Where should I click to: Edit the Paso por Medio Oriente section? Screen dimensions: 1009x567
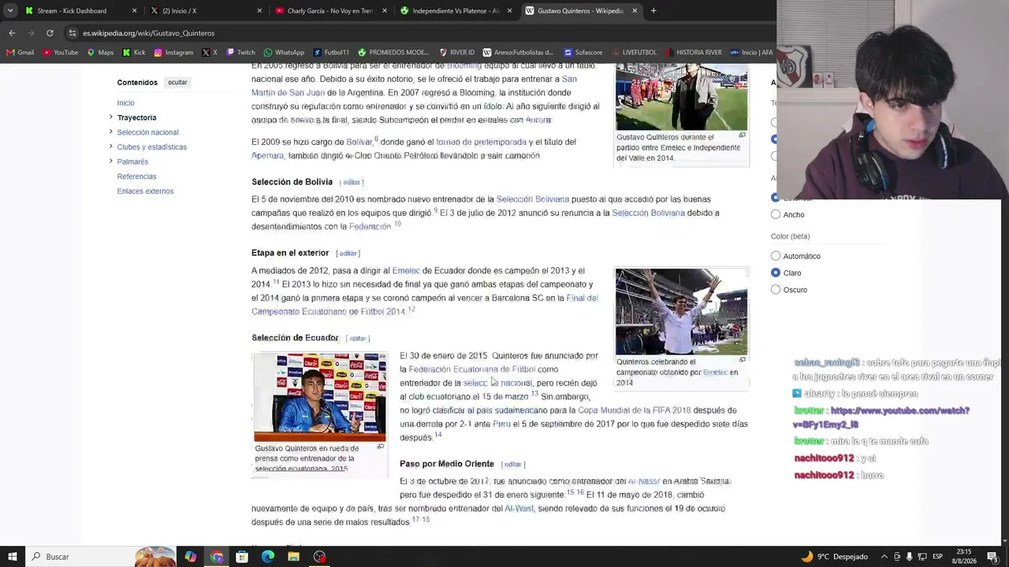pyautogui.click(x=512, y=465)
